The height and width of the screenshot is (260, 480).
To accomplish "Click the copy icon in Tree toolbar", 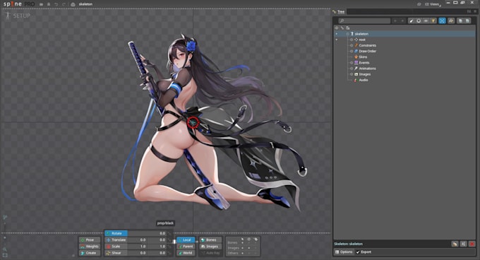I will coord(460,20).
